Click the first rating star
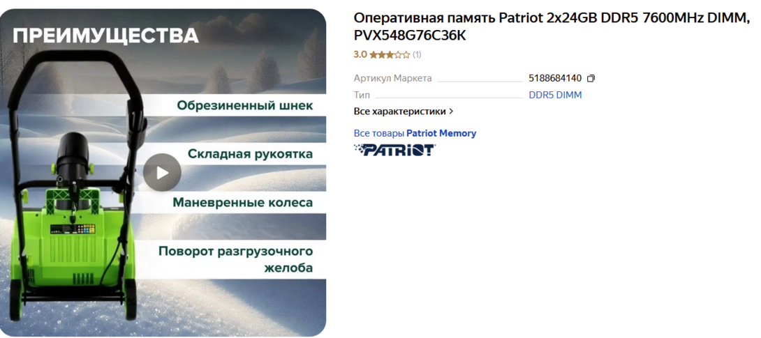Image resolution: width=761 pixels, height=338 pixels. (374, 55)
